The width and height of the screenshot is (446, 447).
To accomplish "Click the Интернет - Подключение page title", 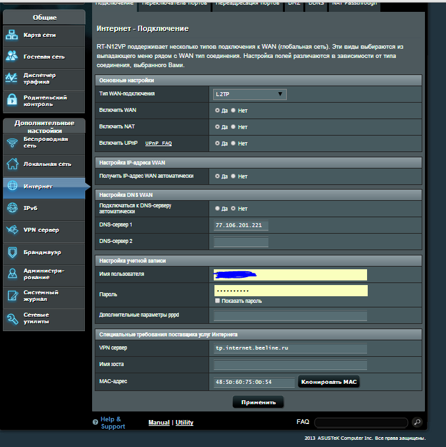I will pyautogui.click(x=142, y=28).
